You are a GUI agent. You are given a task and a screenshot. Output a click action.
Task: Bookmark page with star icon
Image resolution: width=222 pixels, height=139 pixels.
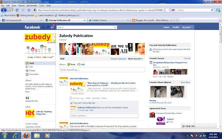point(165,10)
